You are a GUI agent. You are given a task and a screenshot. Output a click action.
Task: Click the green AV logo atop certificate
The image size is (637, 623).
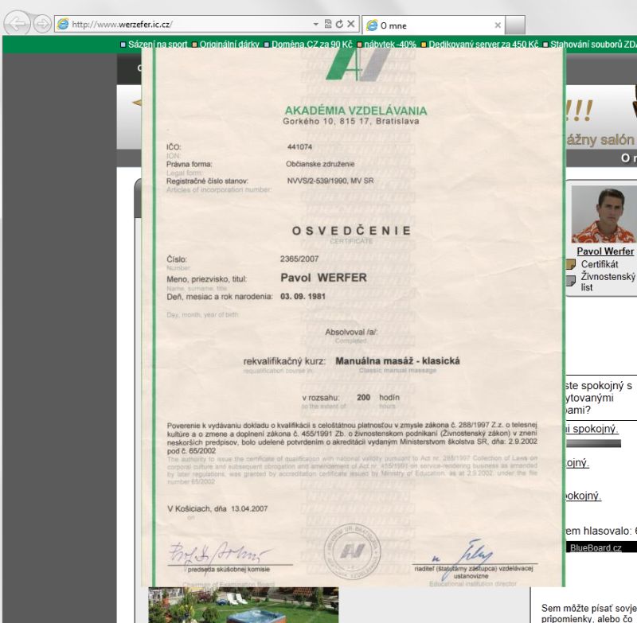[358, 65]
